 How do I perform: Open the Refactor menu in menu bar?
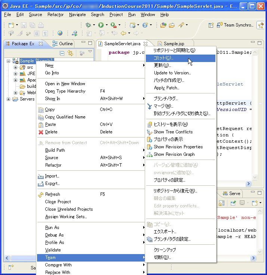click(55, 15)
